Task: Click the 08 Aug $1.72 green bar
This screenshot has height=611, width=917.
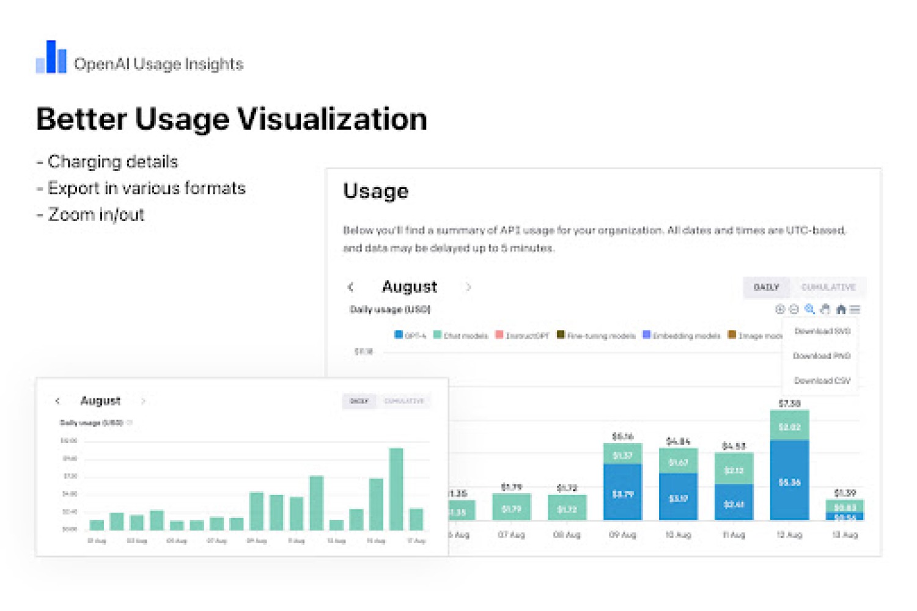Action: tap(567, 508)
